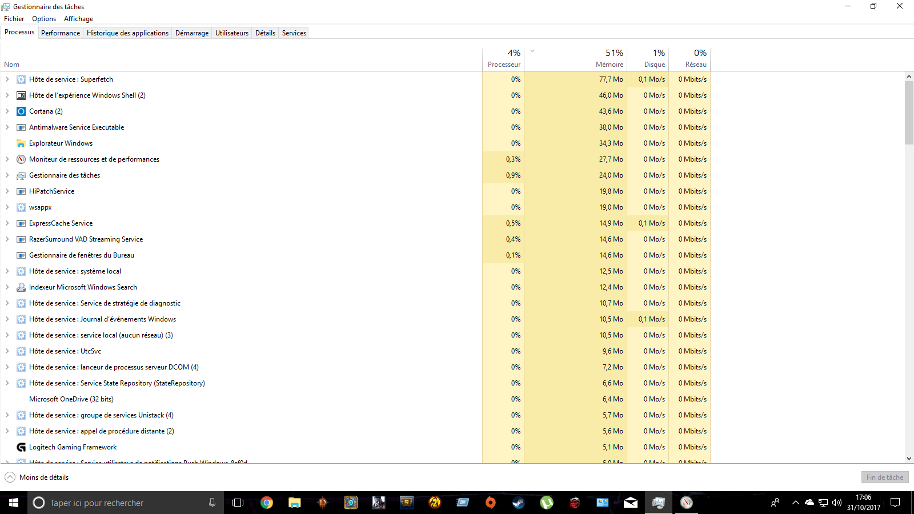Open µTorrent from the taskbar
914x514 pixels.
547,503
